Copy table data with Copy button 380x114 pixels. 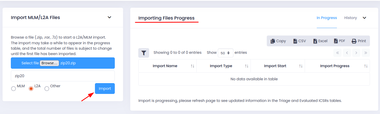coord(278,41)
